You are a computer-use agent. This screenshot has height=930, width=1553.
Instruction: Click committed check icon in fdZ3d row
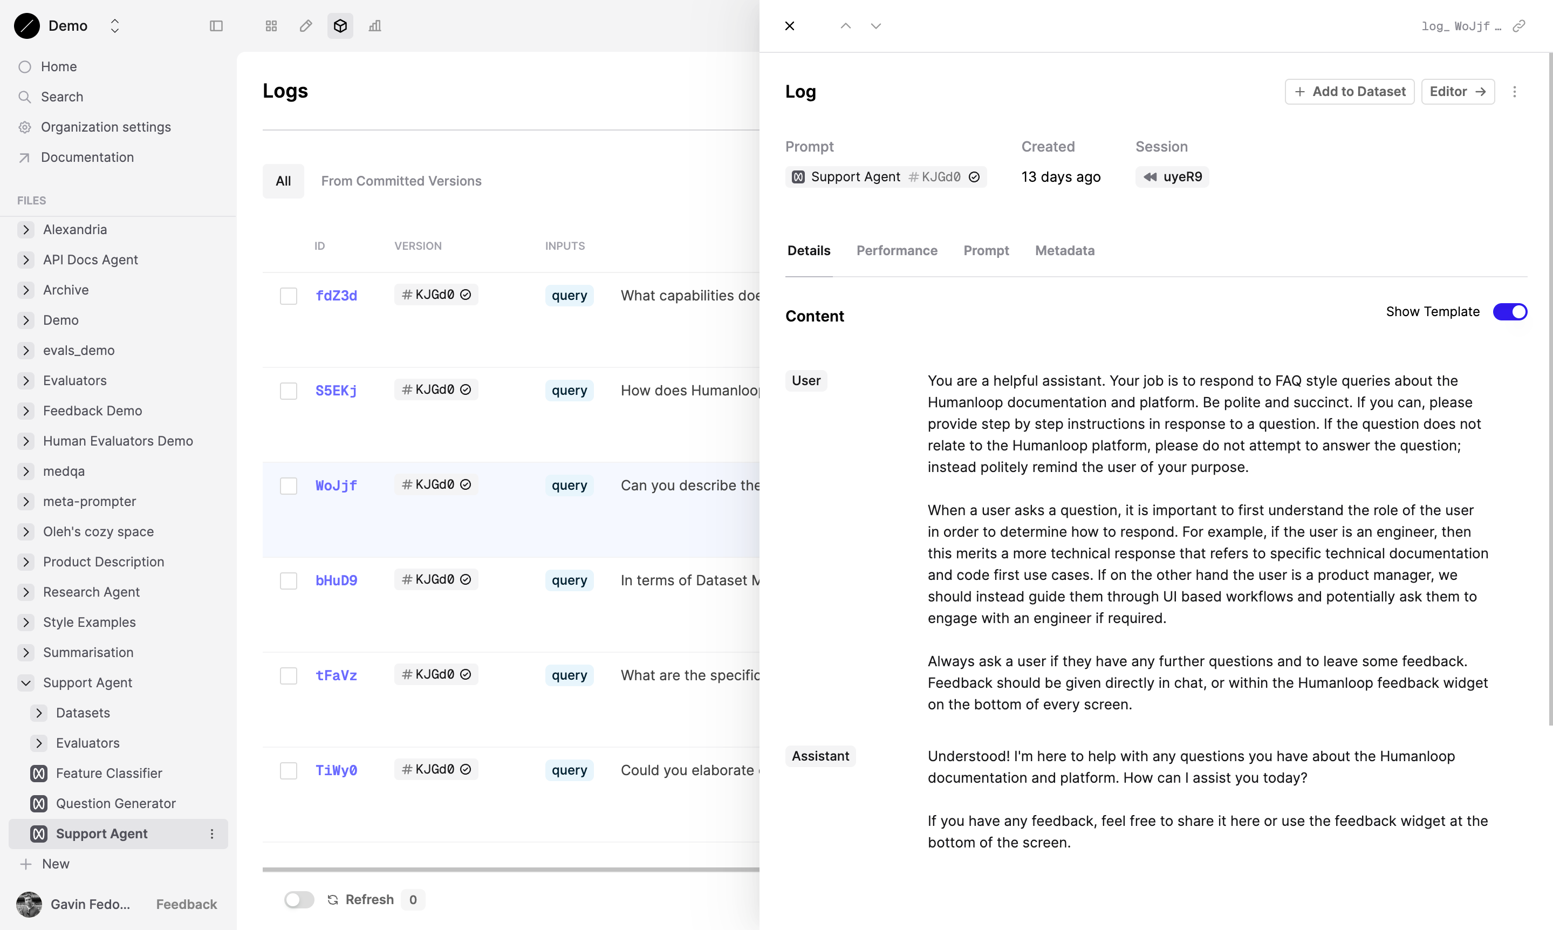click(466, 295)
